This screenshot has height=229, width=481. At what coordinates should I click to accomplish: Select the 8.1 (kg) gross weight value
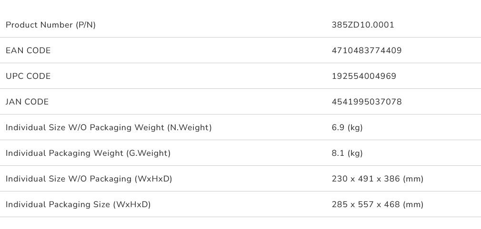click(347, 153)
